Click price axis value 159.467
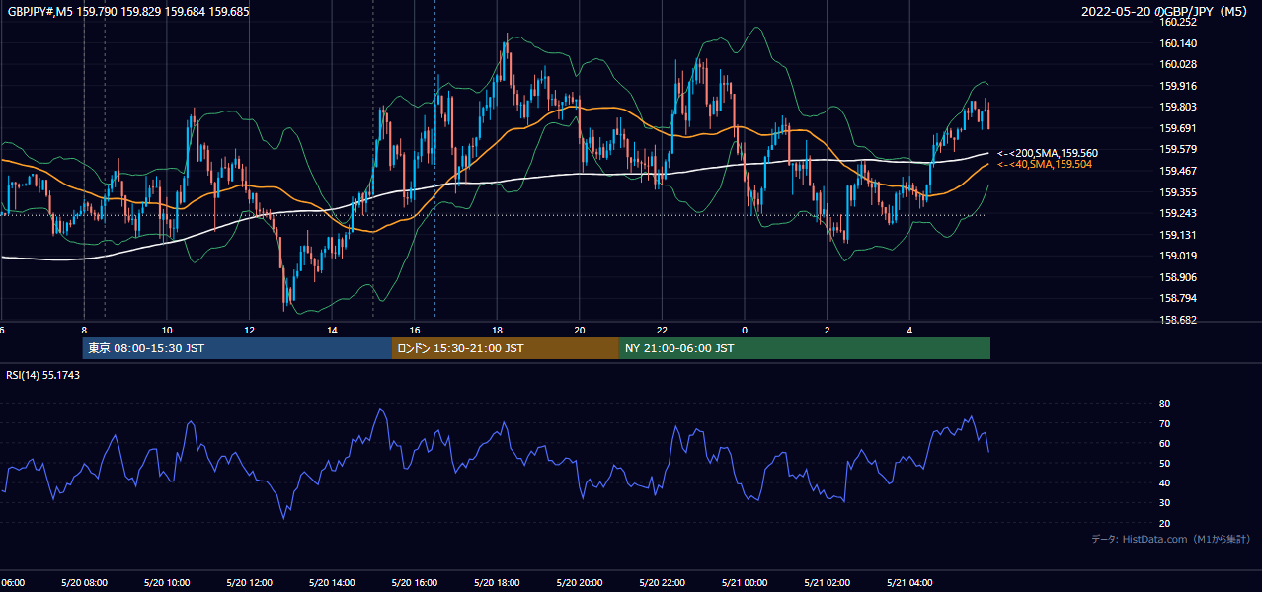1262x592 pixels. pos(1178,171)
